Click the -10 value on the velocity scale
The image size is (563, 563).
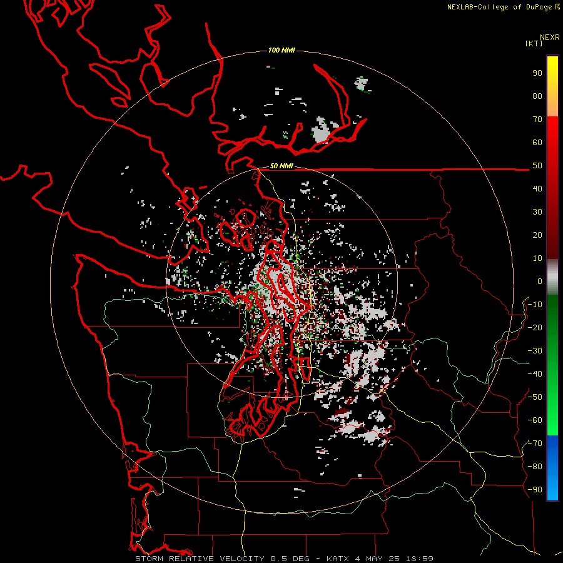535,305
